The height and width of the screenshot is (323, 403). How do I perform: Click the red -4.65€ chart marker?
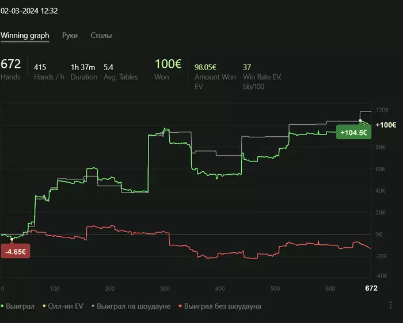coord(14,252)
